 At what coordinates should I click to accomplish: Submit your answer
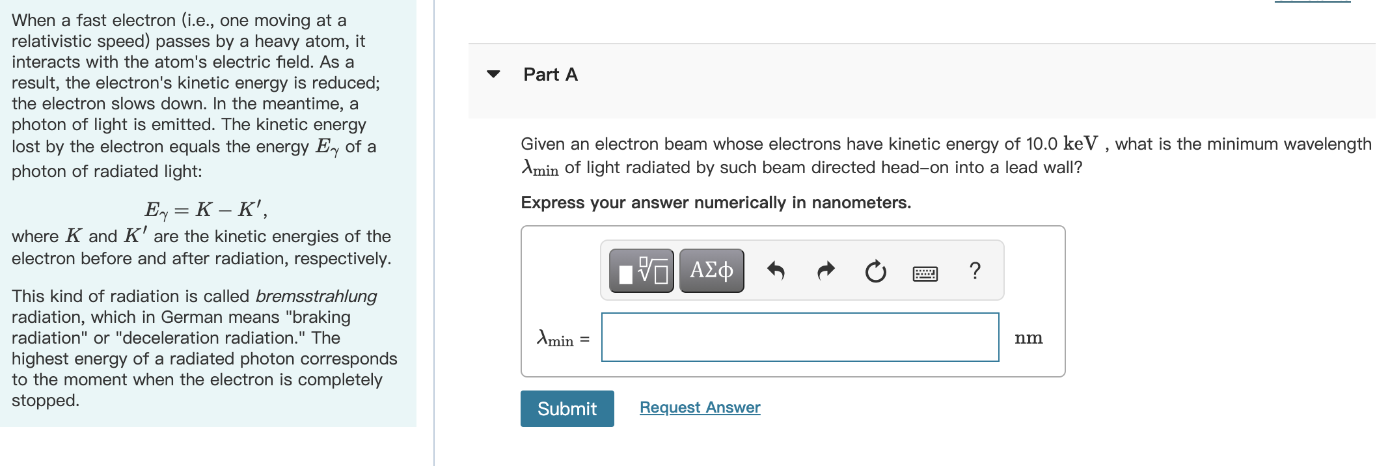click(x=566, y=409)
